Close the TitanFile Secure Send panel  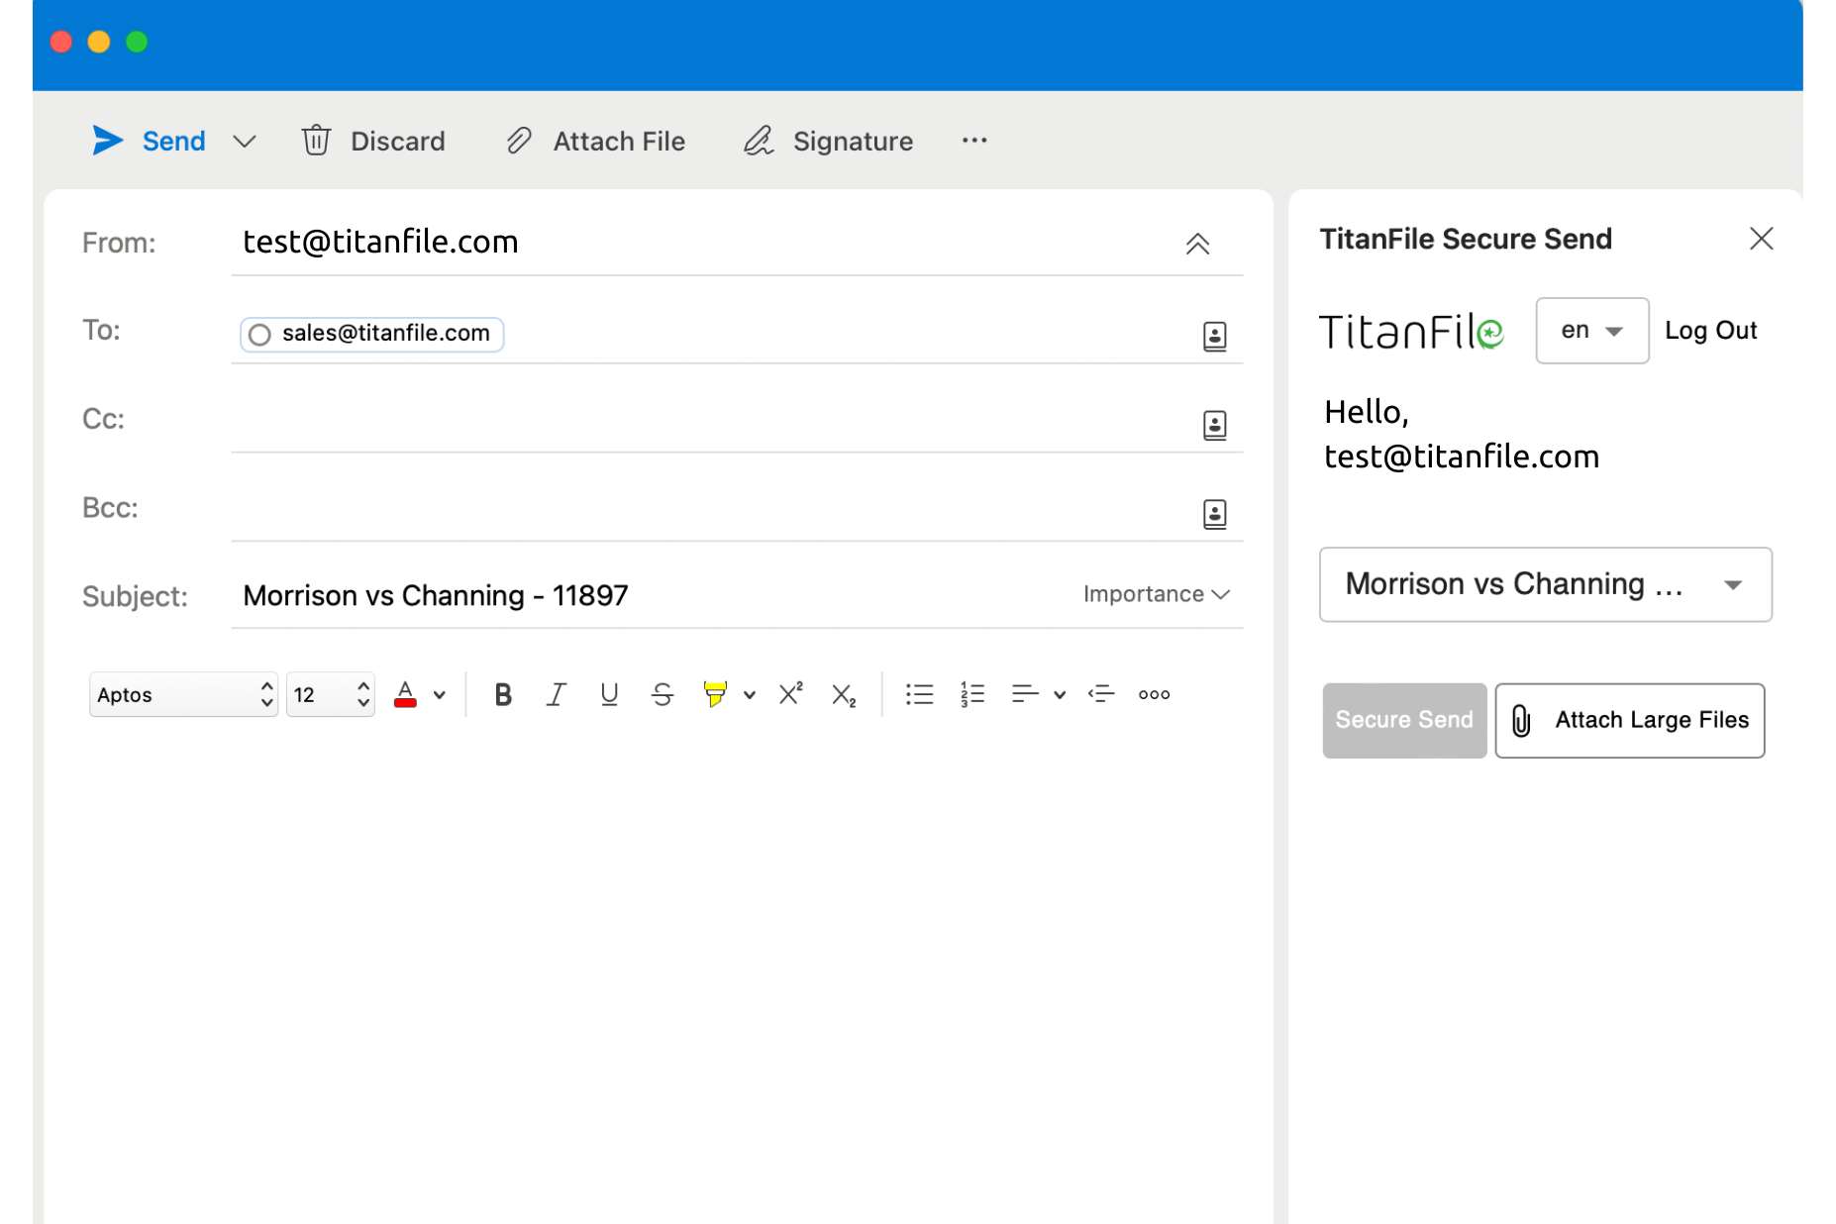(x=1761, y=239)
